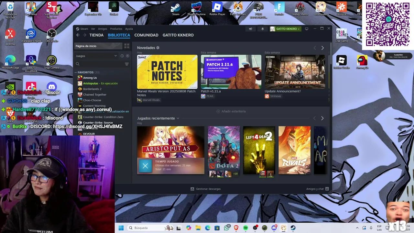Open the GATITO KKNERO profile tab
414x233 pixels.
[178, 35]
